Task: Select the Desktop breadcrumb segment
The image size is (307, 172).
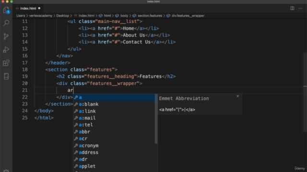Action: 63,16
